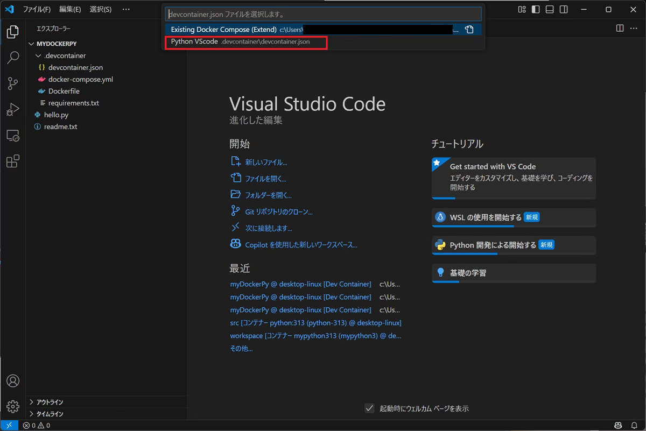
Task: Open Dockerfile in explorer tree
Action: (x=64, y=91)
